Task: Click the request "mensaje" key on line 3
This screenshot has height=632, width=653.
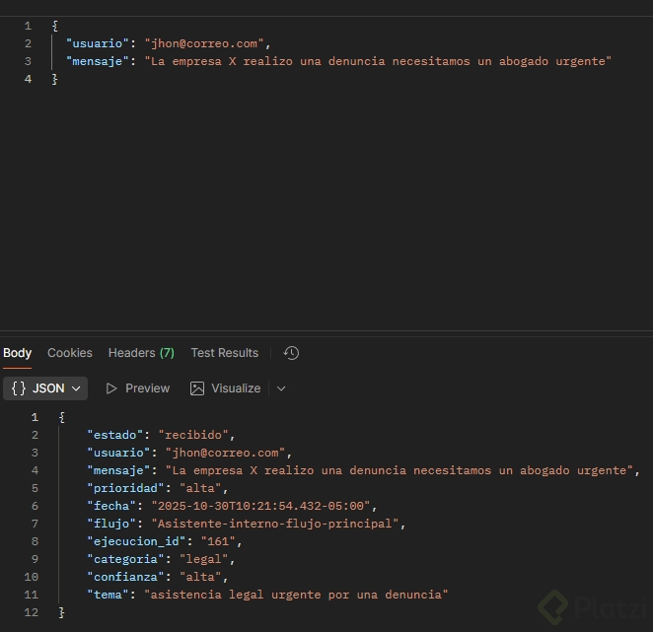Action: [98, 61]
